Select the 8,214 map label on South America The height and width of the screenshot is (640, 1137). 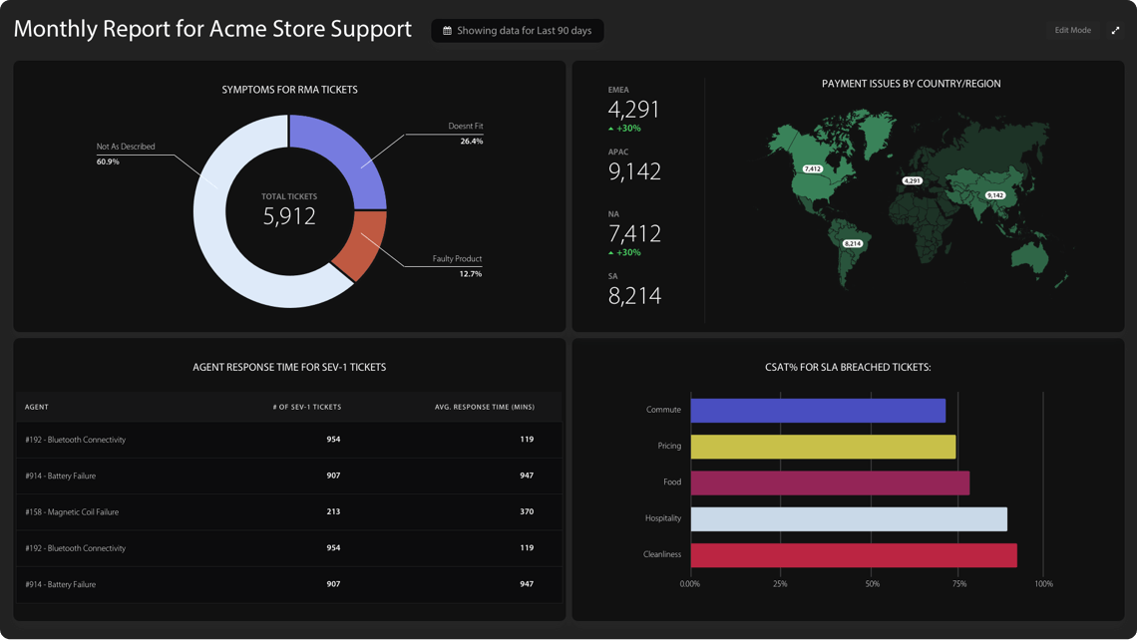click(x=852, y=243)
